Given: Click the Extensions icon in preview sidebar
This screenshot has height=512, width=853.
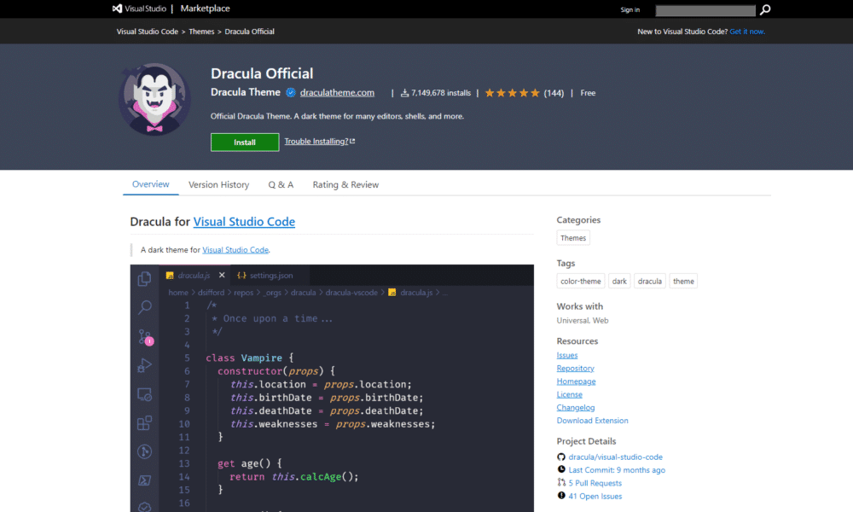Looking at the screenshot, I should 144,422.
